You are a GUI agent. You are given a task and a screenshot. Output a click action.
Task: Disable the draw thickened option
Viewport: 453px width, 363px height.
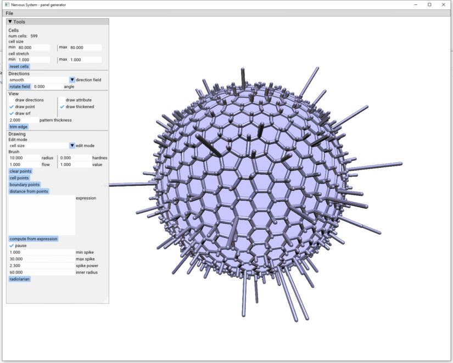[x=62, y=107]
